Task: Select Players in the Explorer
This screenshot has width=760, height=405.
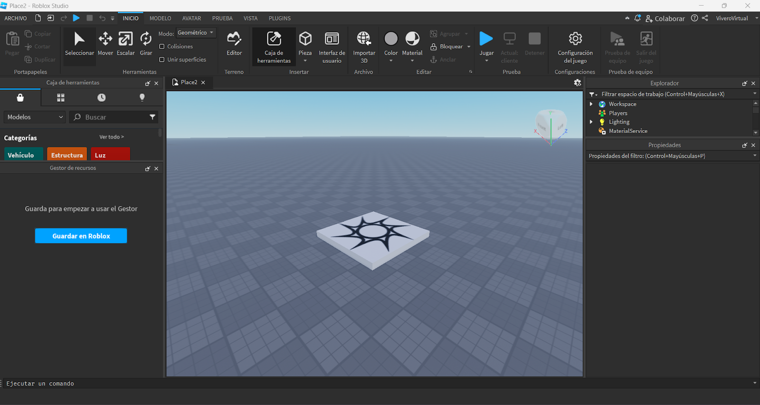Action: pyautogui.click(x=618, y=113)
